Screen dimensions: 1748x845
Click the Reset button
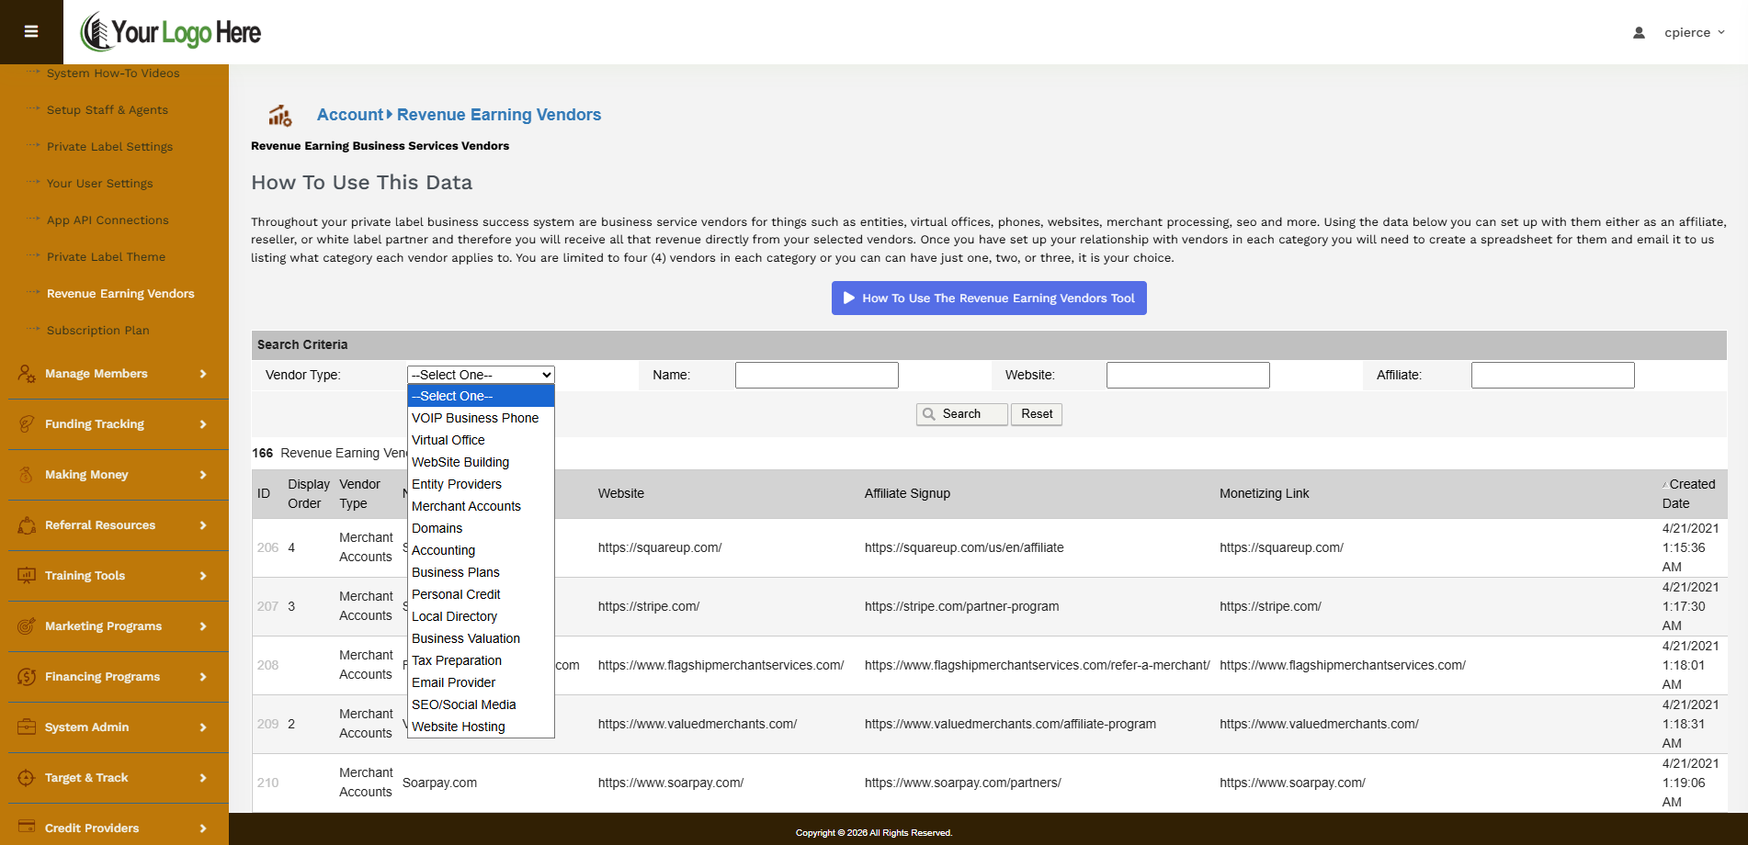1037,414
